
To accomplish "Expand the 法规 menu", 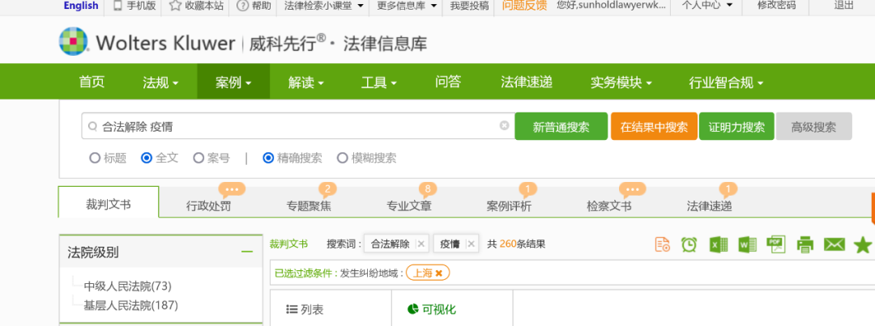I will pyautogui.click(x=160, y=83).
